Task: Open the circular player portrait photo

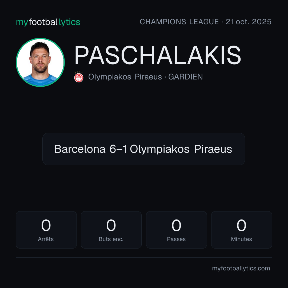Action: click(x=40, y=62)
